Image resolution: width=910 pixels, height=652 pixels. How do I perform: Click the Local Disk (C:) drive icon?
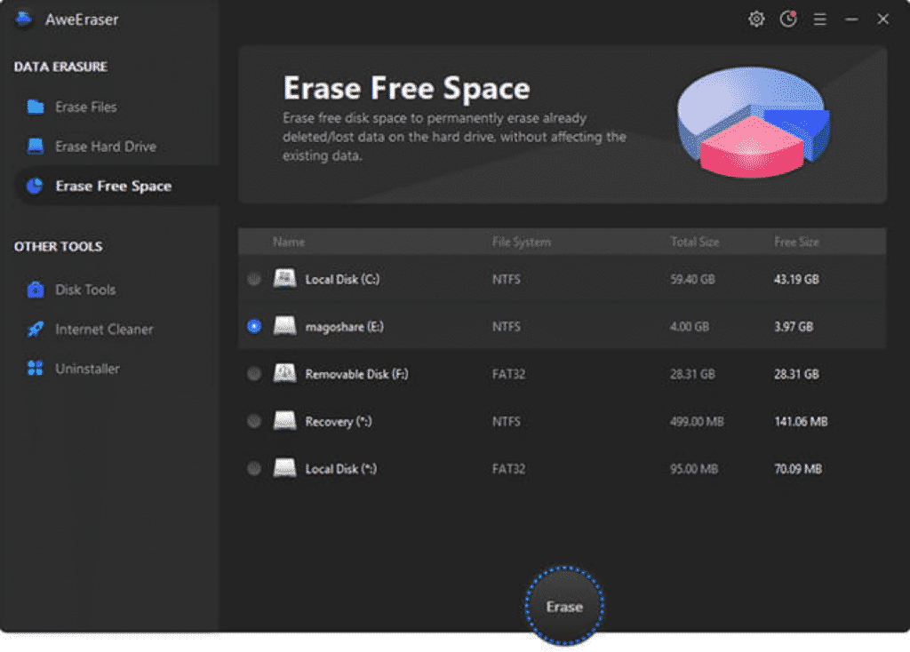284,279
